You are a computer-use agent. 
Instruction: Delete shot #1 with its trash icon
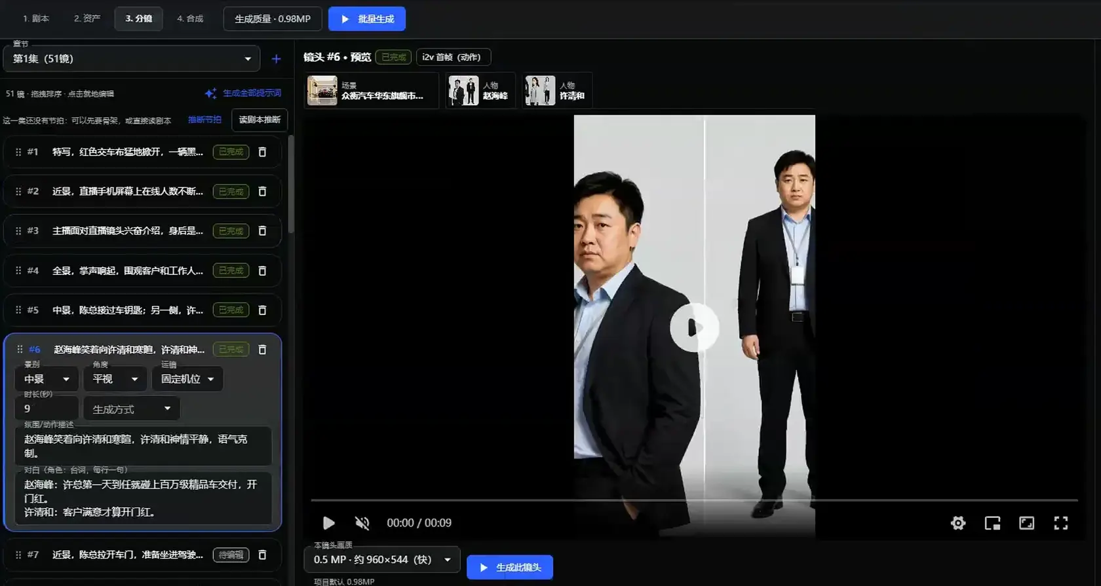tap(262, 152)
